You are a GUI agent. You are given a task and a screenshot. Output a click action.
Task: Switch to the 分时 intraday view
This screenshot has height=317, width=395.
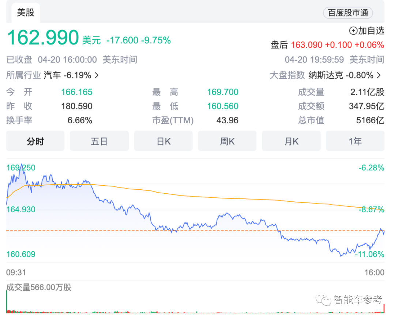pyautogui.click(x=35, y=141)
